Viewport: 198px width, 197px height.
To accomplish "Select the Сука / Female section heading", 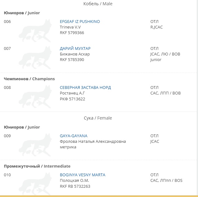I will point(98,118).
